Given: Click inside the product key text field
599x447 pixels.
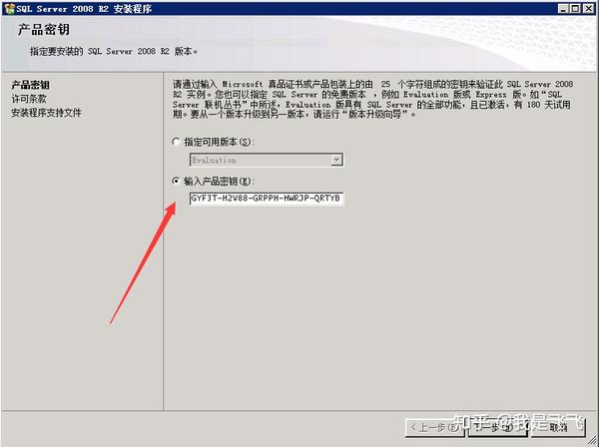Looking at the screenshot, I should coord(267,199).
